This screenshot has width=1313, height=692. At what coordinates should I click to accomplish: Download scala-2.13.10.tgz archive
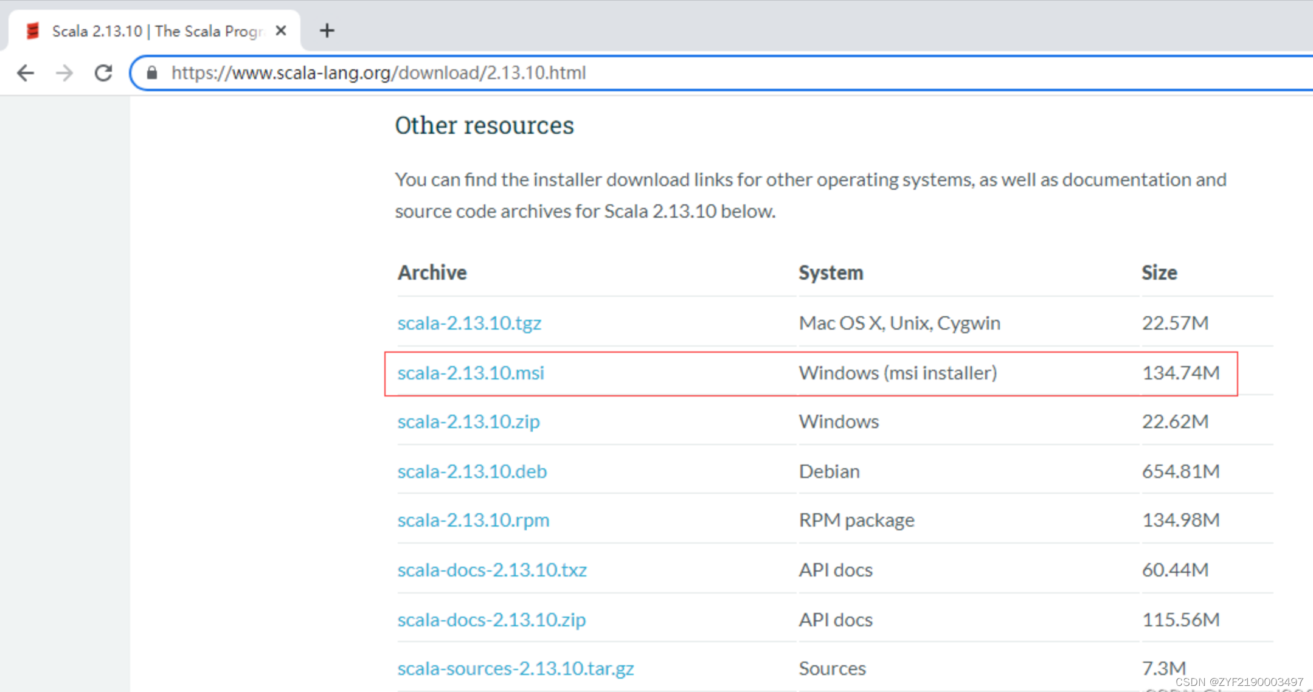click(469, 323)
